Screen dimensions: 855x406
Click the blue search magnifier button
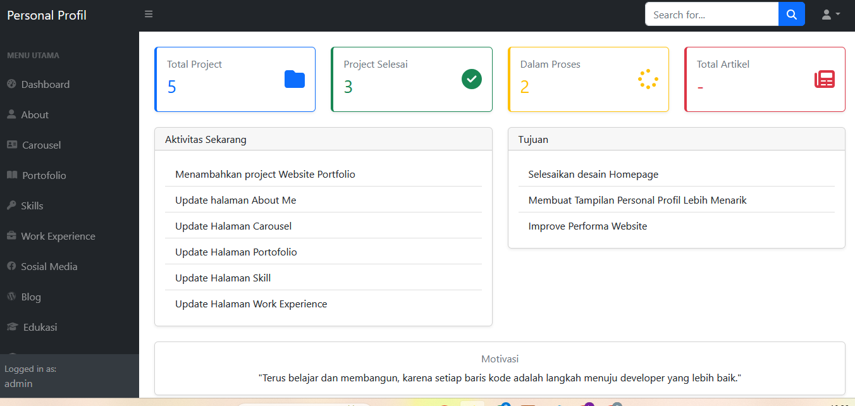pyautogui.click(x=791, y=15)
